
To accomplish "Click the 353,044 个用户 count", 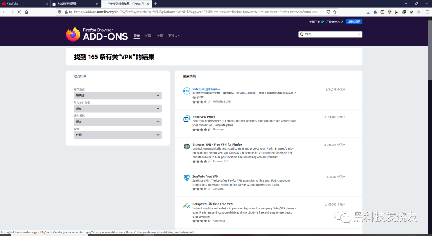I will tap(334, 144).
